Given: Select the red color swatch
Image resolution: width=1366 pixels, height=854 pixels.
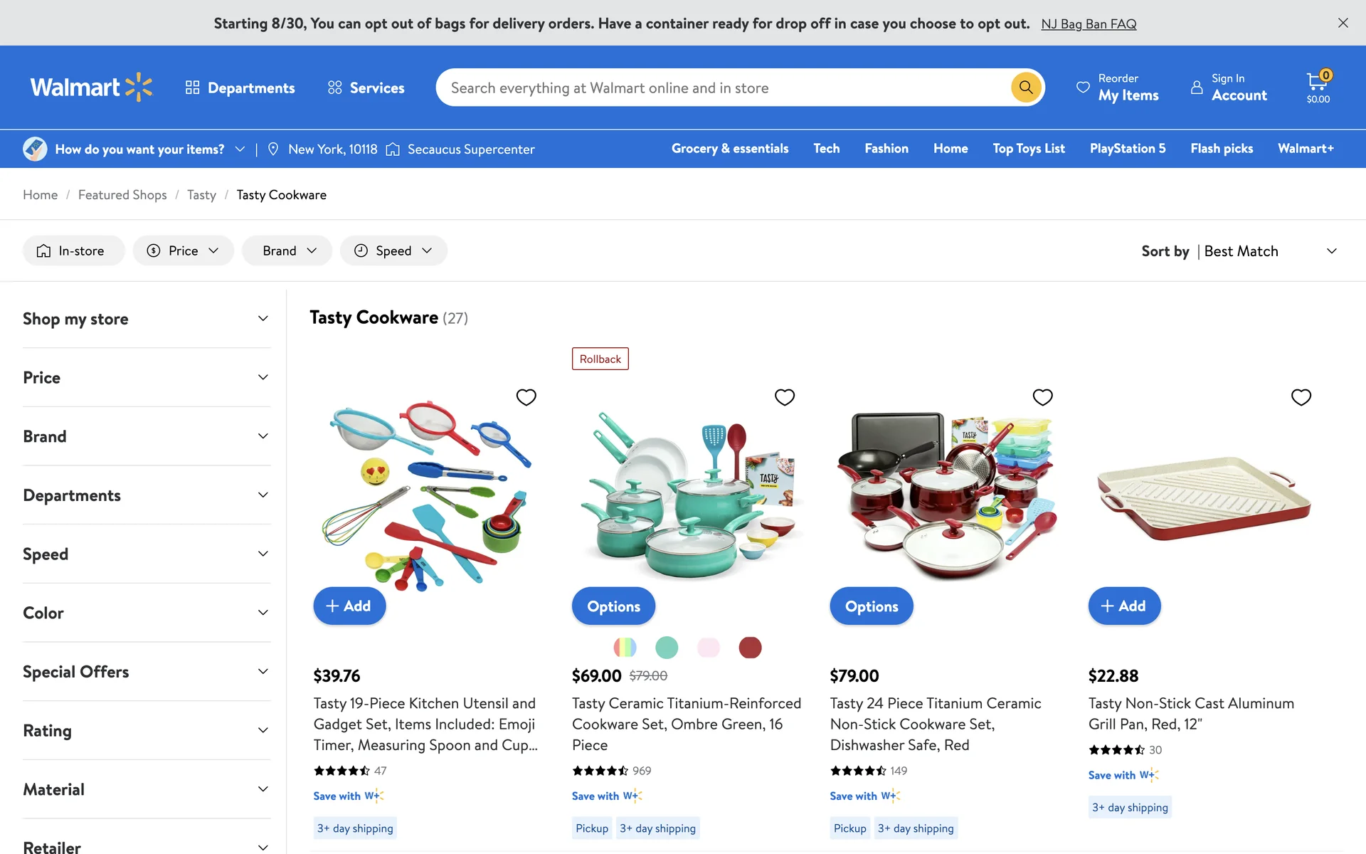Looking at the screenshot, I should 749,648.
